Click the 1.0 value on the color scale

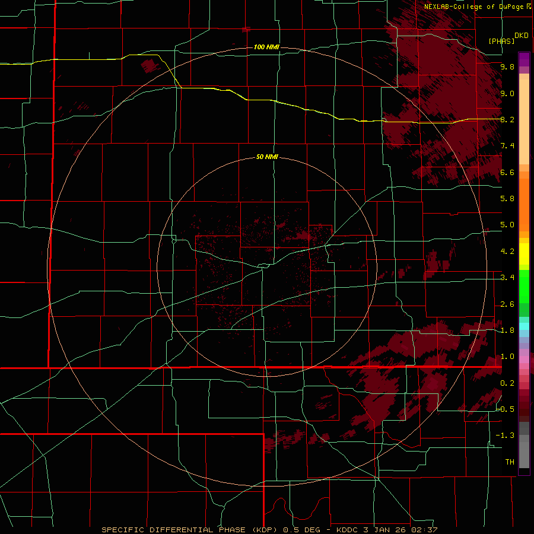pyautogui.click(x=507, y=357)
